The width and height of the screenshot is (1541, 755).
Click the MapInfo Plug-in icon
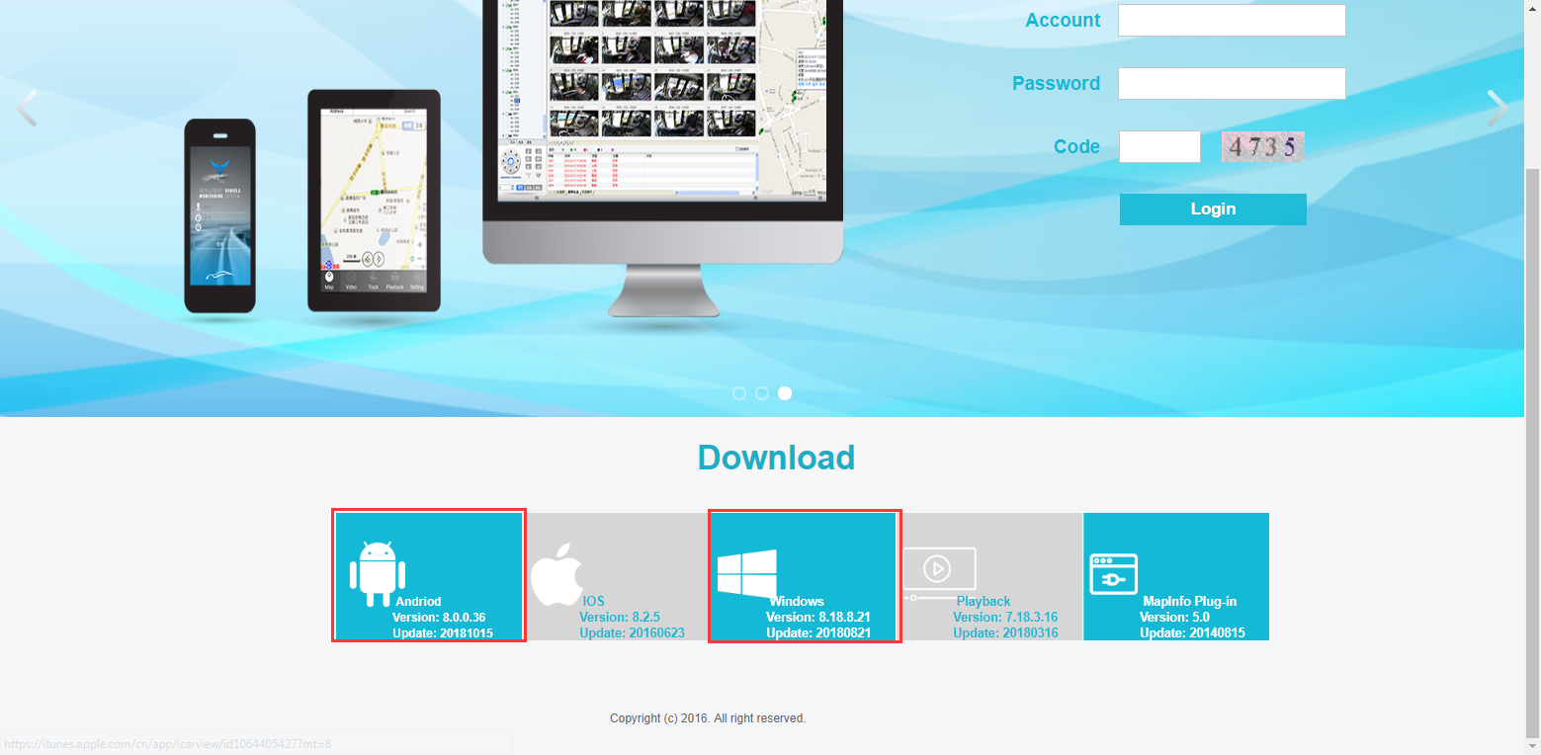point(1113,574)
